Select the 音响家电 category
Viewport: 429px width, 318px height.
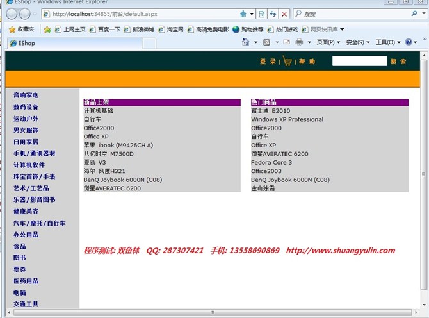pos(26,95)
